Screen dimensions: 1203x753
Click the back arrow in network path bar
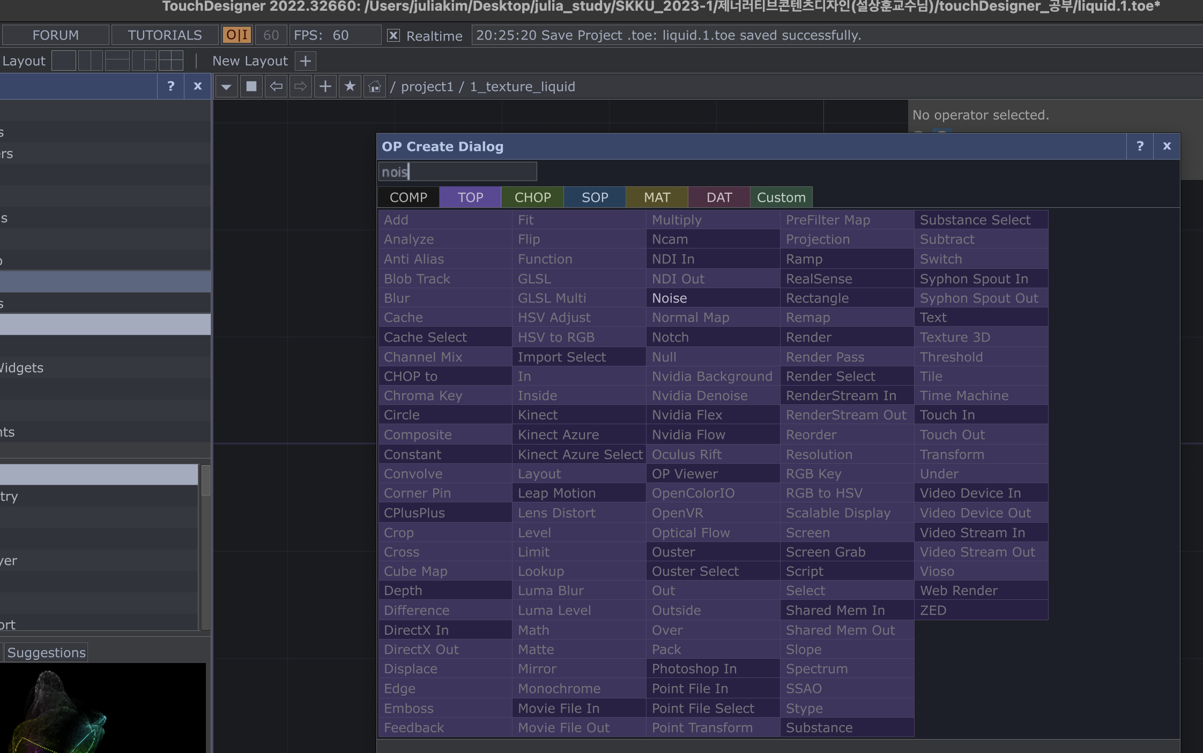point(276,87)
